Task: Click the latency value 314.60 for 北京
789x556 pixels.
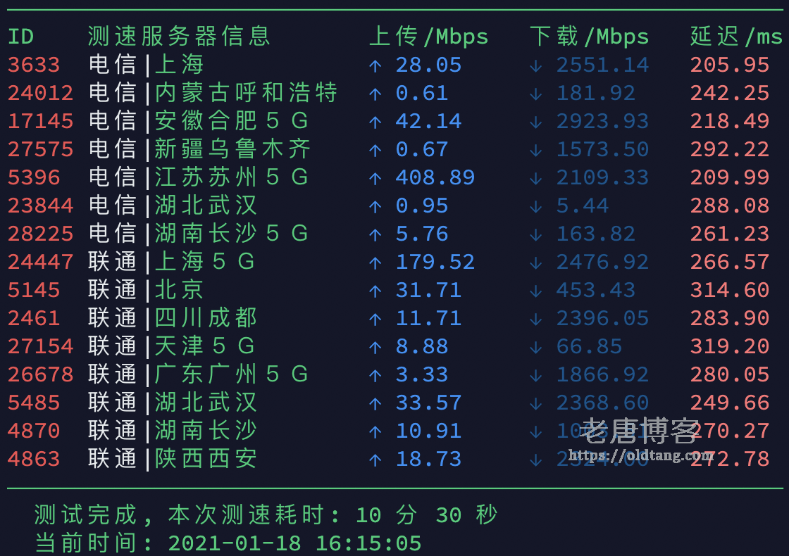Action: (730, 290)
